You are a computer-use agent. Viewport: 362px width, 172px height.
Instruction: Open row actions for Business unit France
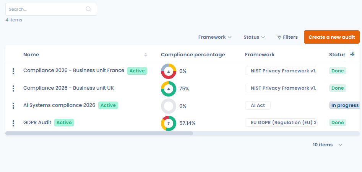coord(13,71)
